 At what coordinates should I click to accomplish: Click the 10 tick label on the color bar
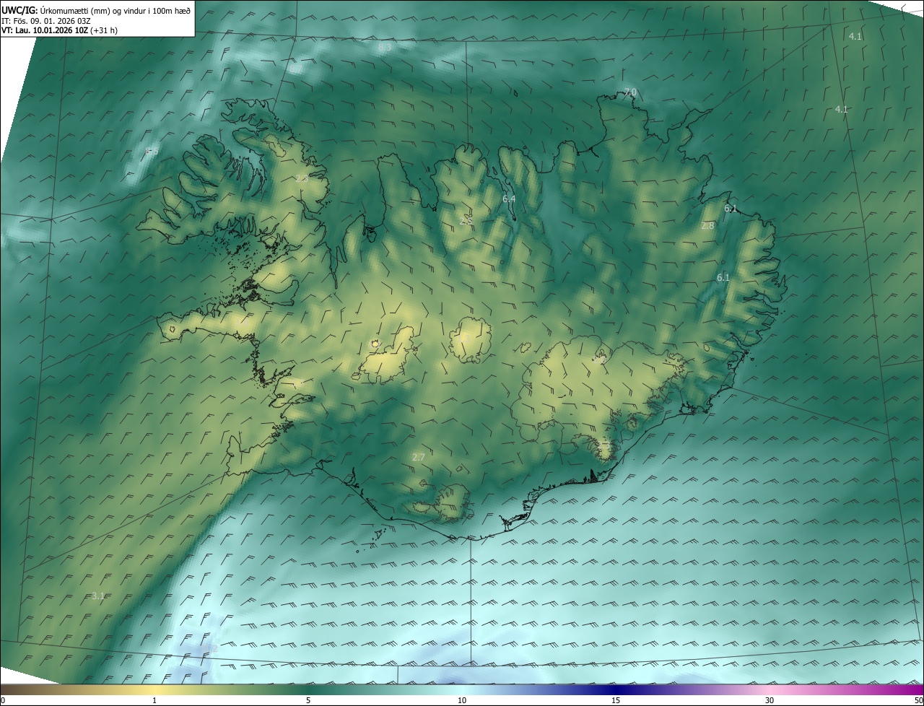[462, 700]
